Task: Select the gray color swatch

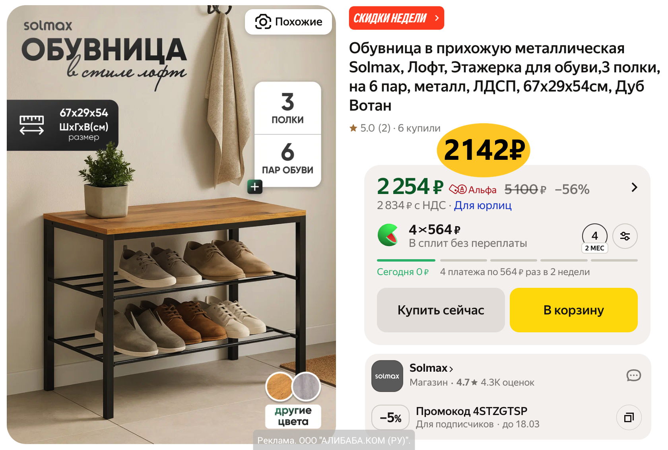Action: tap(306, 386)
